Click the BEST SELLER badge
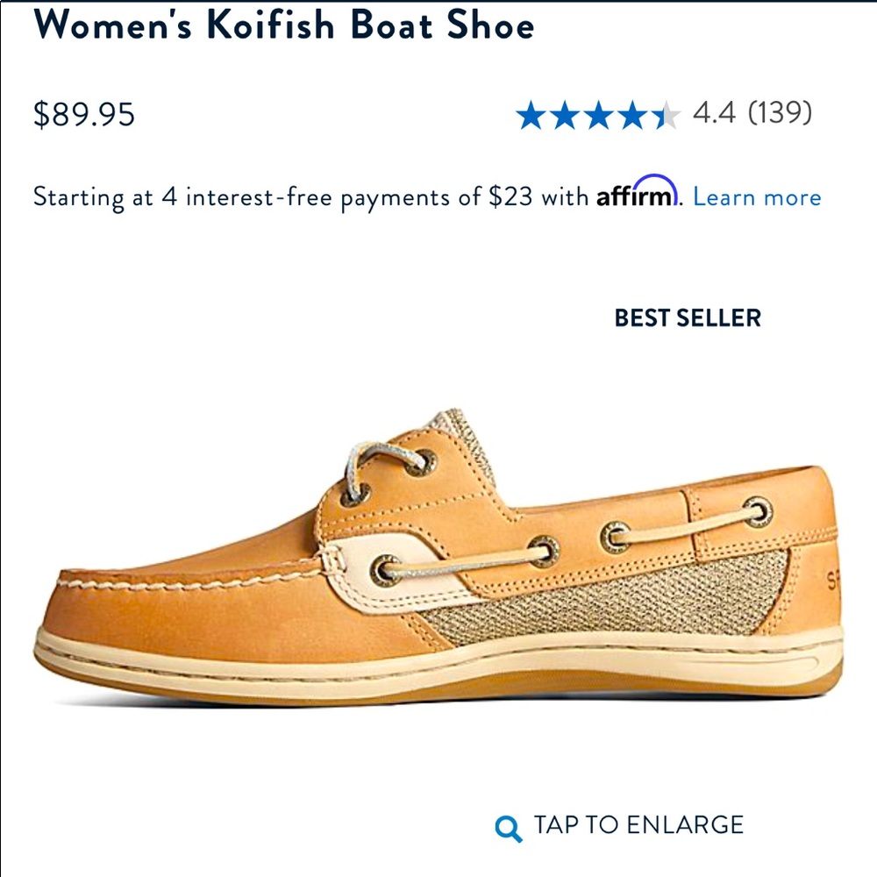This screenshot has height=877, width=877. pos(688,317)
